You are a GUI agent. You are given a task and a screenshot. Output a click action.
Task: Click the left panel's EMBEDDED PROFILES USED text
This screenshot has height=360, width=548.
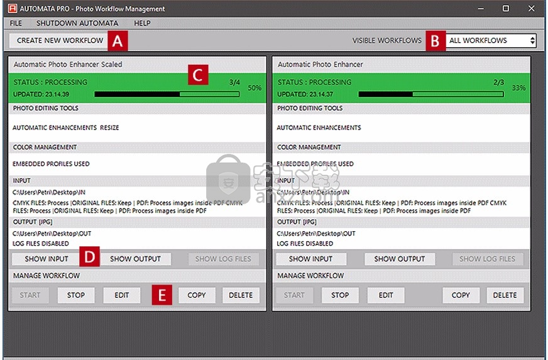click(x=51, y=164)
